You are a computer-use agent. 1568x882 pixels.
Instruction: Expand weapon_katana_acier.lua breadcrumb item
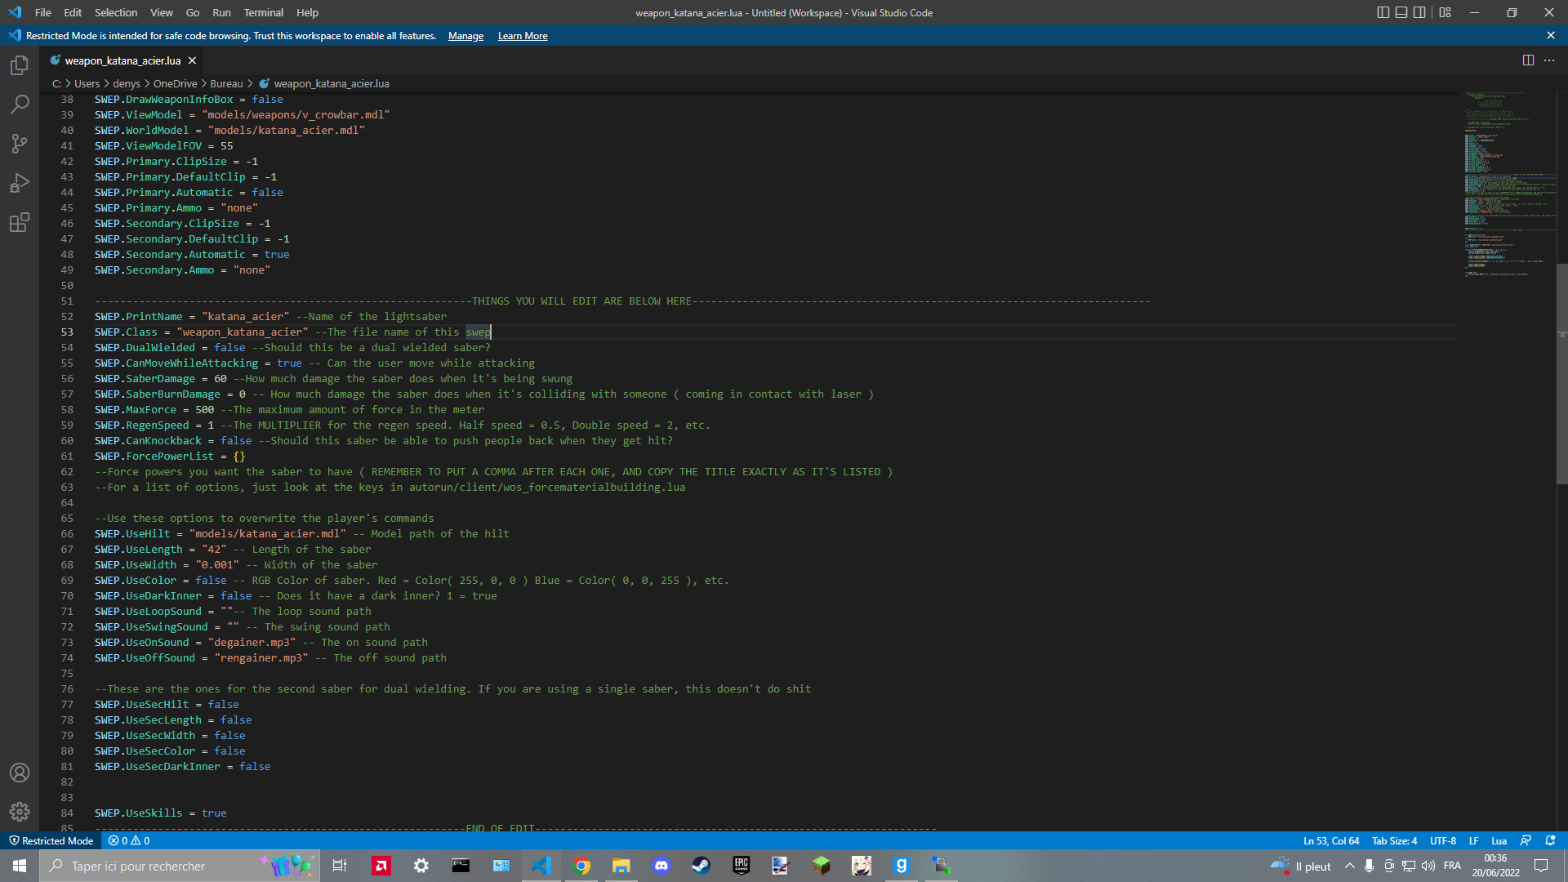pyautogui.click(x=331, y=83)
